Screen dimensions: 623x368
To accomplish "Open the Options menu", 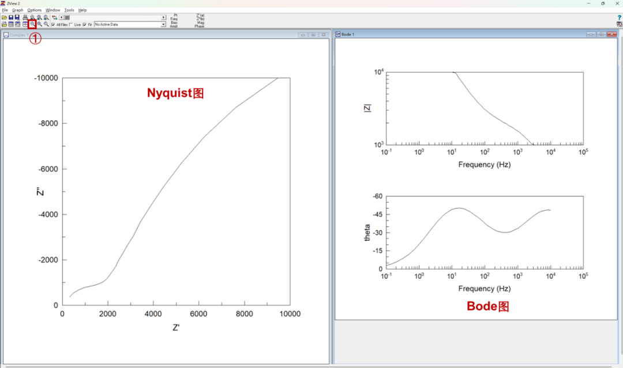I will click(x=34, y=10).
